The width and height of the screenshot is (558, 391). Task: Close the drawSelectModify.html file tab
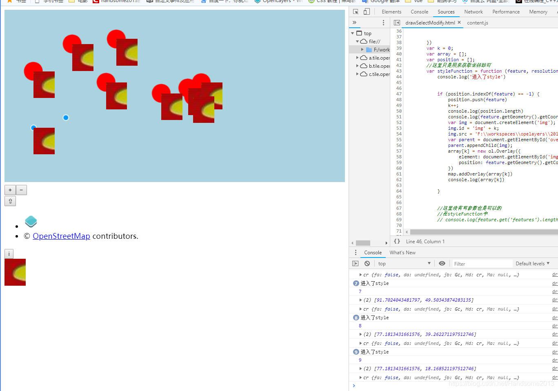pos(459,22)
